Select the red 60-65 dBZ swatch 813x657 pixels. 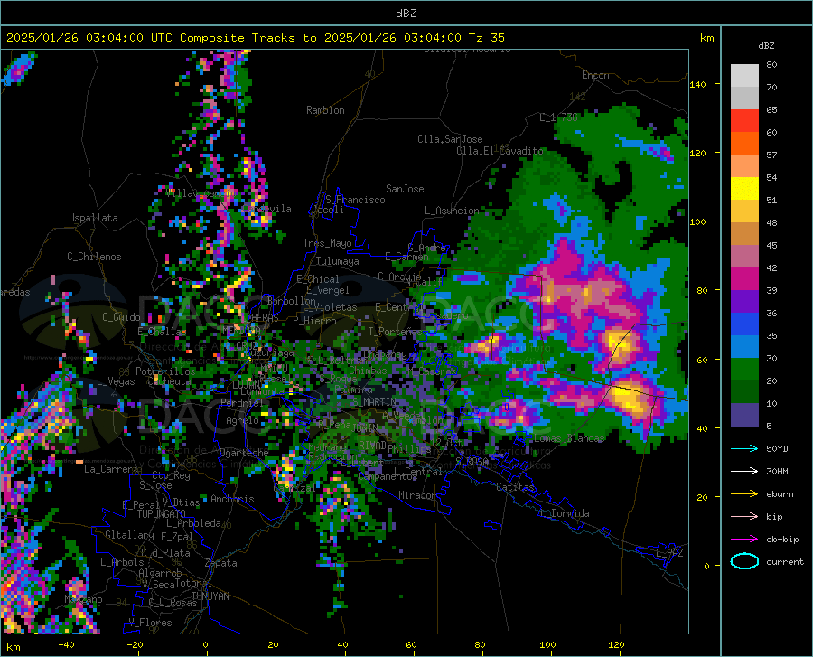(744, 121)
